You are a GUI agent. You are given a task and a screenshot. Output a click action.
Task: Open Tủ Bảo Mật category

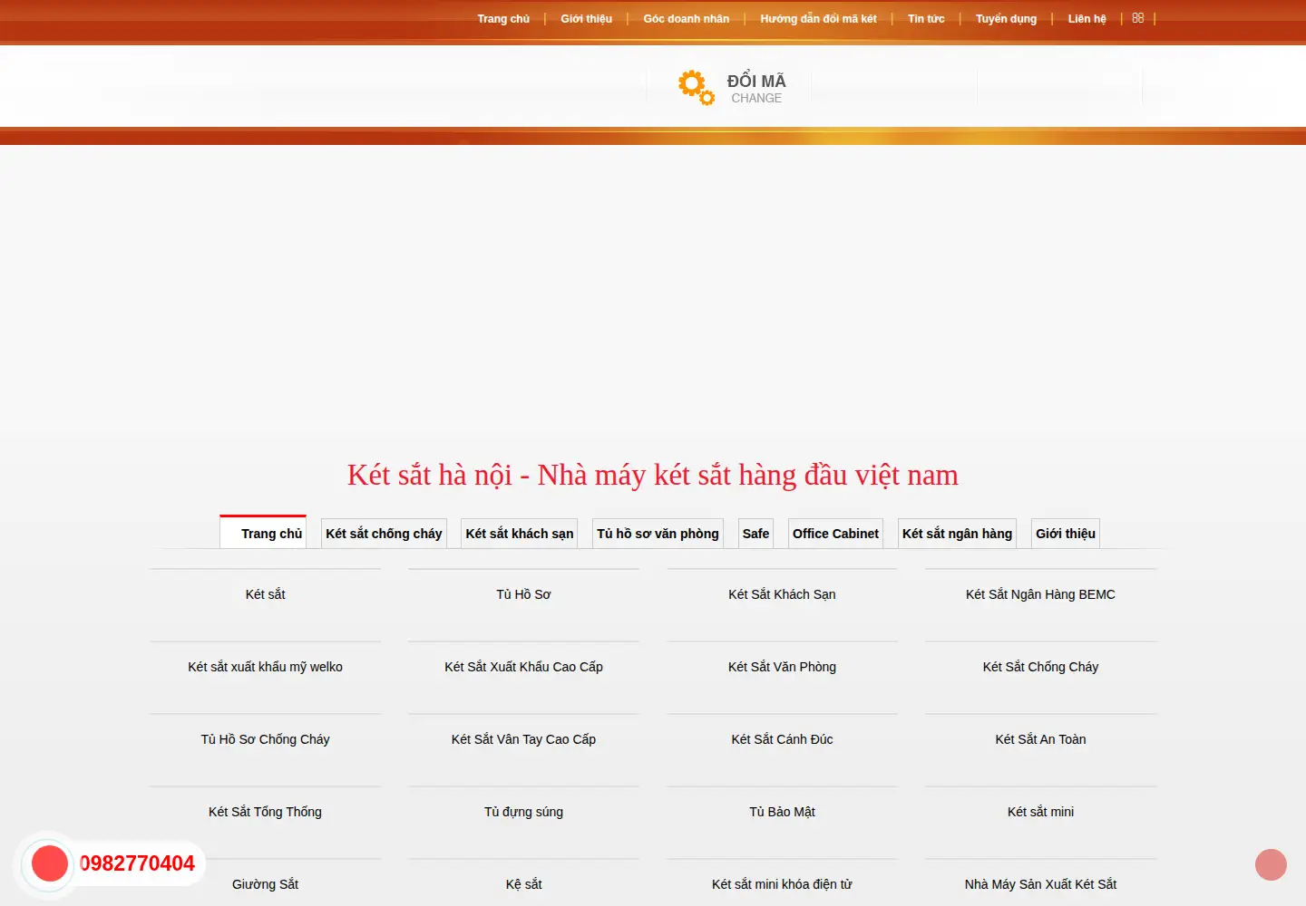(782, 812)
